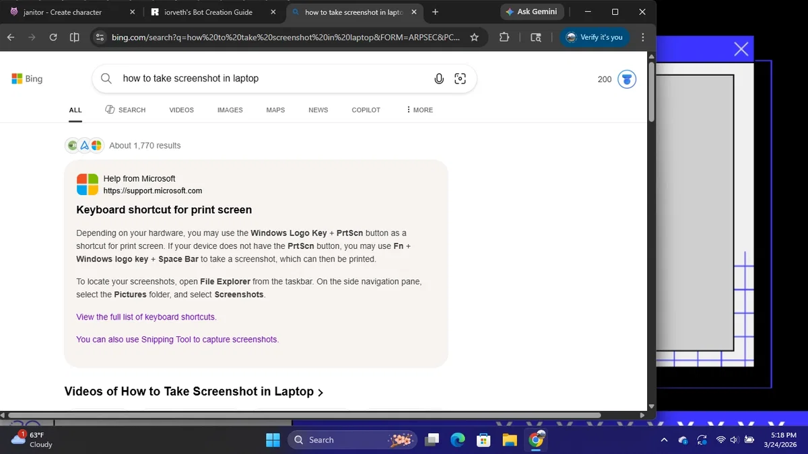
Task: View site information icon in address bar
Action: pyautogui.click(x=100, y=38)
